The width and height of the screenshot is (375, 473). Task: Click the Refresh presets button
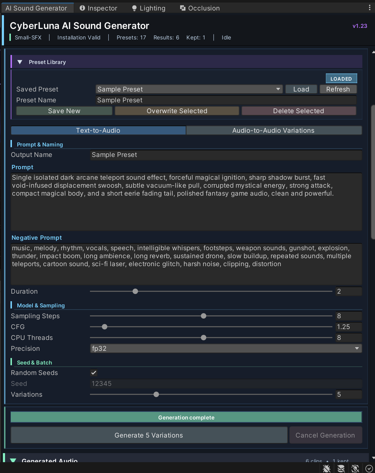click(x=338, y=89)
